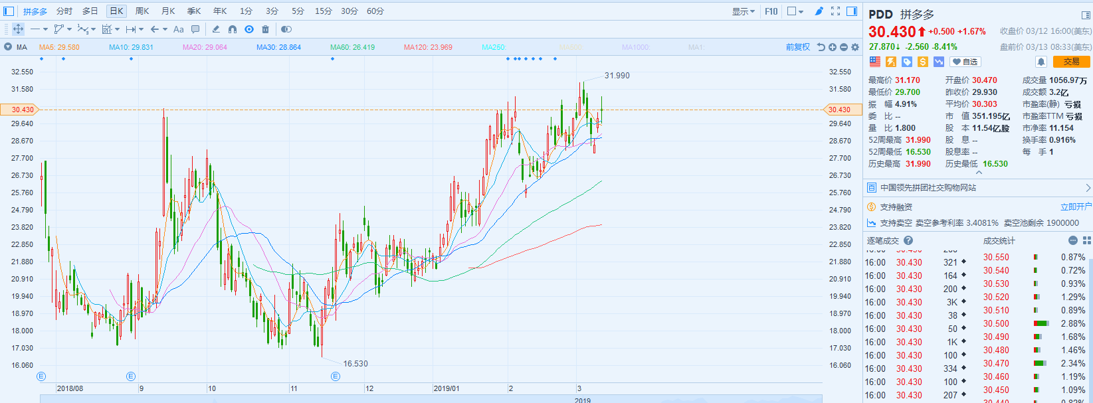Click the E event marker near month 9
The width and height of the screenshot is (1093, 403).
point(131,376)
